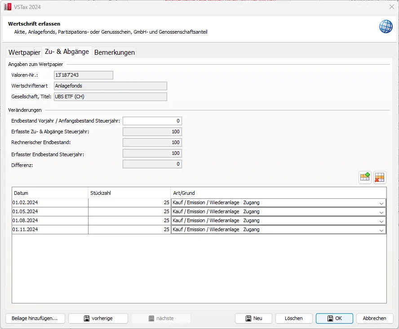Open the Bemerkungen tab
Viewport: 399px width, 329px height.
(114, 52)
